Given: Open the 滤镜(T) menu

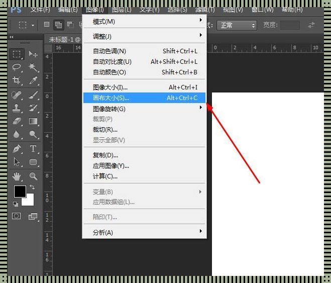Looking at the screenshot, I should [x=205, y=10].
